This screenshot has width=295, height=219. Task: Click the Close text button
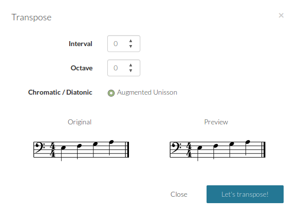tap(179, 194)
